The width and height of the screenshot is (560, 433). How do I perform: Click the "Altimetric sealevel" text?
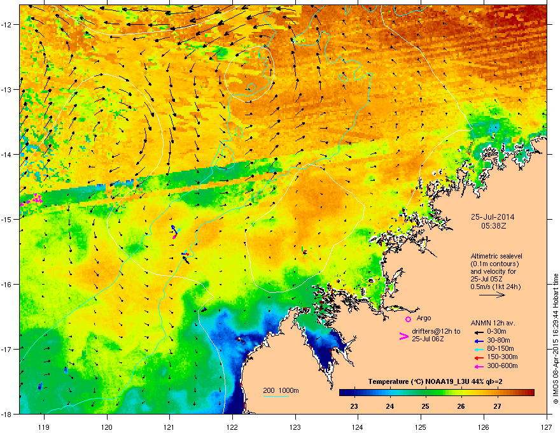tap(496, 256)
